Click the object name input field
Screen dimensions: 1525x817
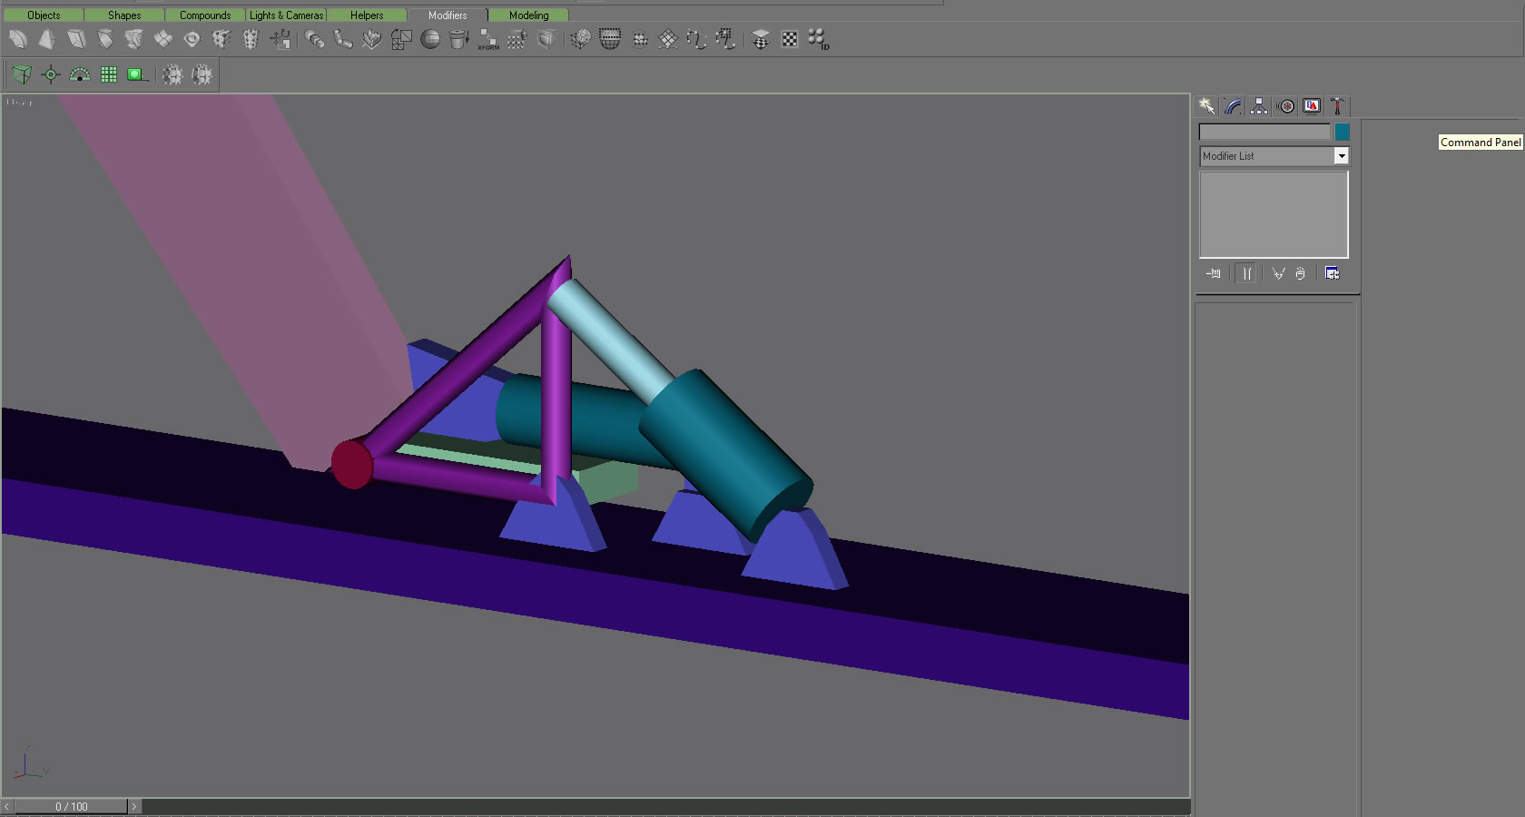coord(1264,133)
